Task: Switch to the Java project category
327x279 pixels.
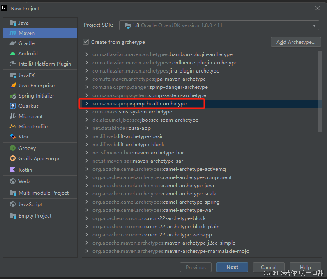Action: pyautogui.click(x=23, y=23)
